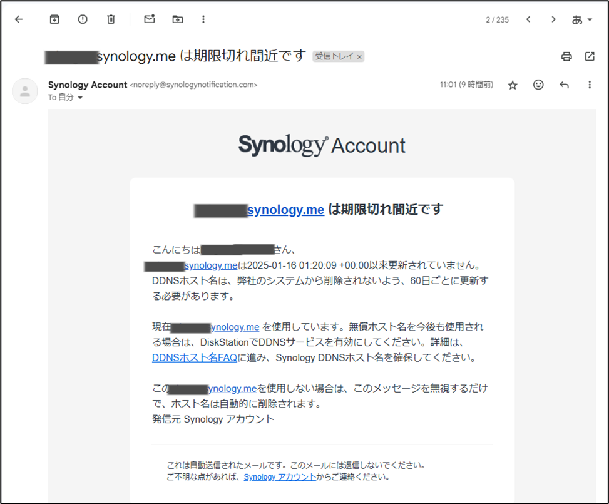The image size is (609, 504).
Task: Click the Synology Account logo banner
Action: (322, 145)
